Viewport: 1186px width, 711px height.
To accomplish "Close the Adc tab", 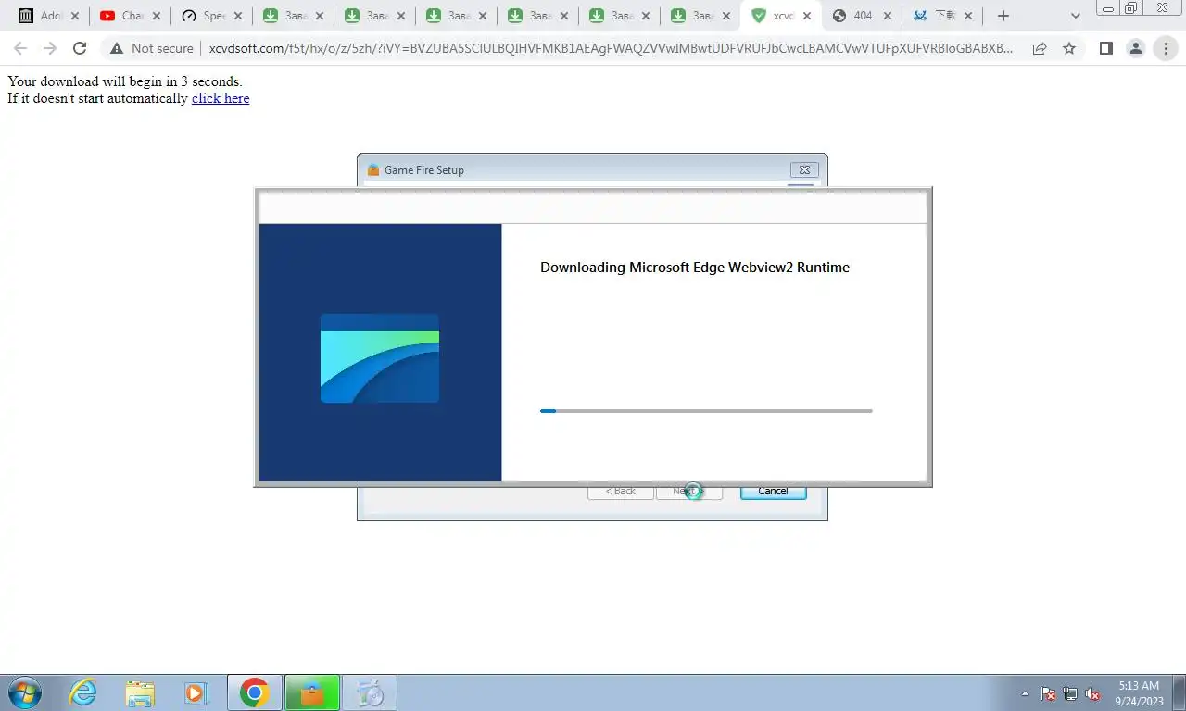I will 75,16.
